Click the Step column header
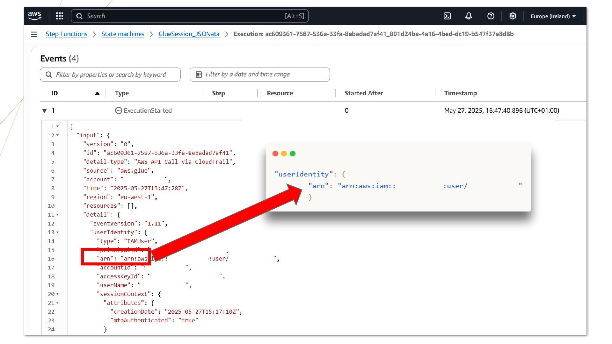Viewport: 612px width, 344px height. (x=218, y=93)
